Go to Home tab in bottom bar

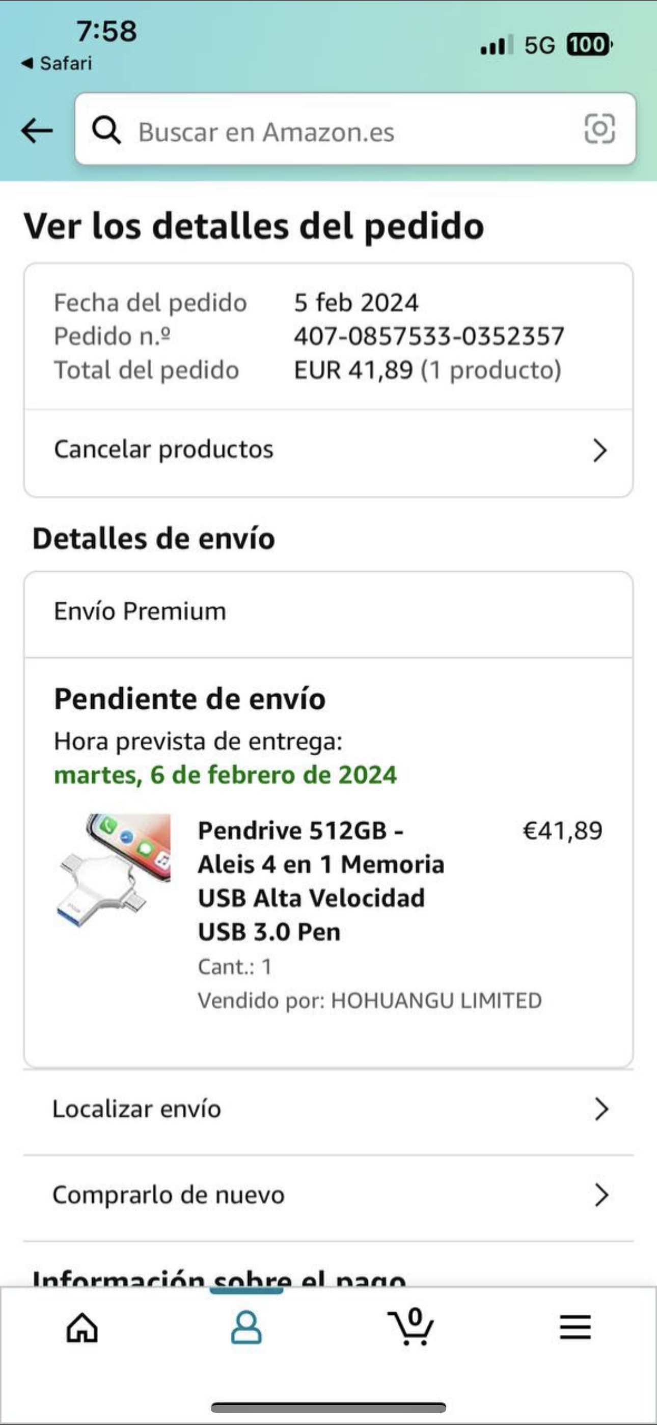[83, 1328]
